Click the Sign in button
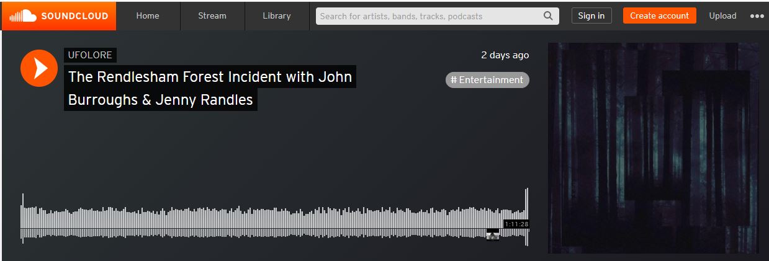 coord(591,16)
